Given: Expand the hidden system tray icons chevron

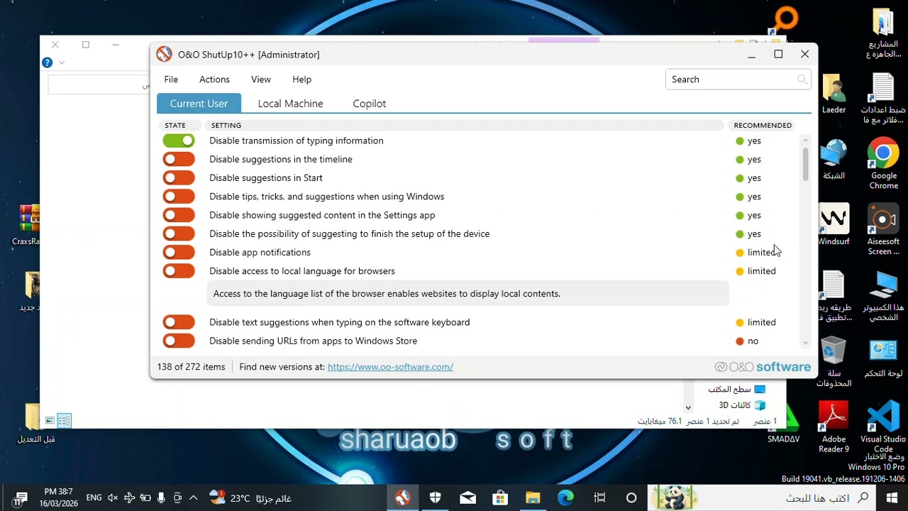Looking at the screenshot, I should [x=193, y=498].
